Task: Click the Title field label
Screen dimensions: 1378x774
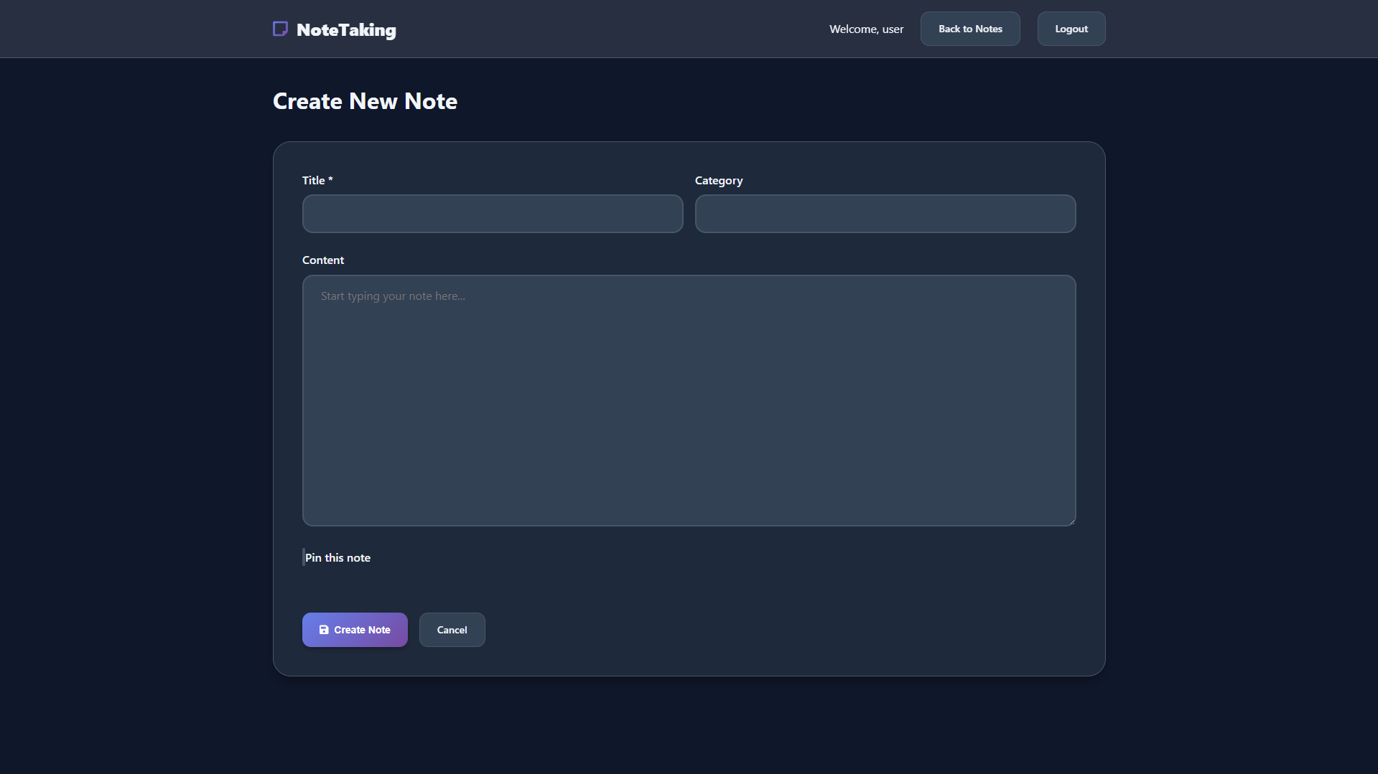Action: point(313,181)
